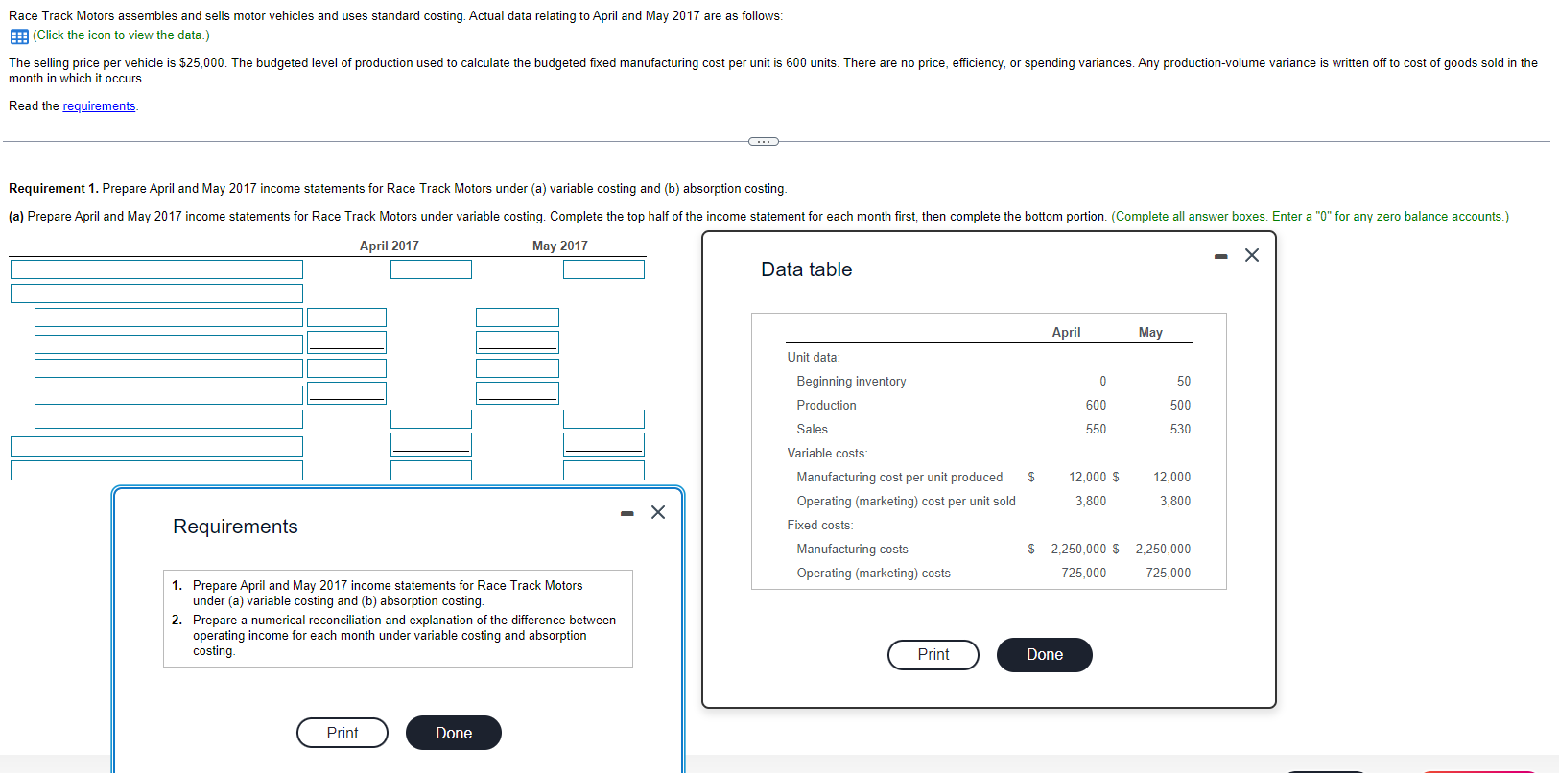1559x773 pixels.
Task: Select the April amount field in the sixth row
Action: (x=346, y=393)
